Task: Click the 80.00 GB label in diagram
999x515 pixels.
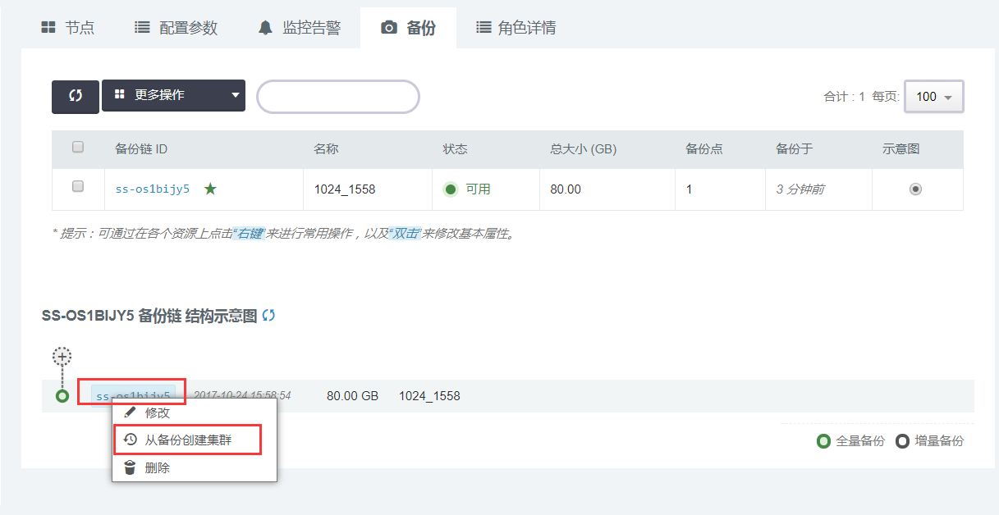Action: point(352,396)
